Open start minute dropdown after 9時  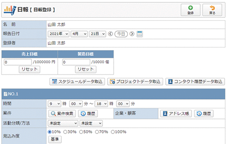[76, 104]
